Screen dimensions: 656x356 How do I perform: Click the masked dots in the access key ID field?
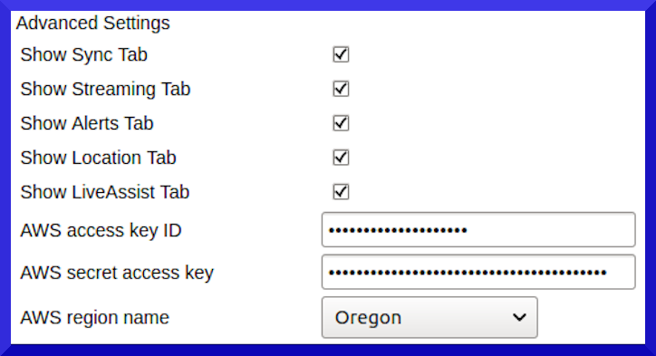tap(398, 230)
